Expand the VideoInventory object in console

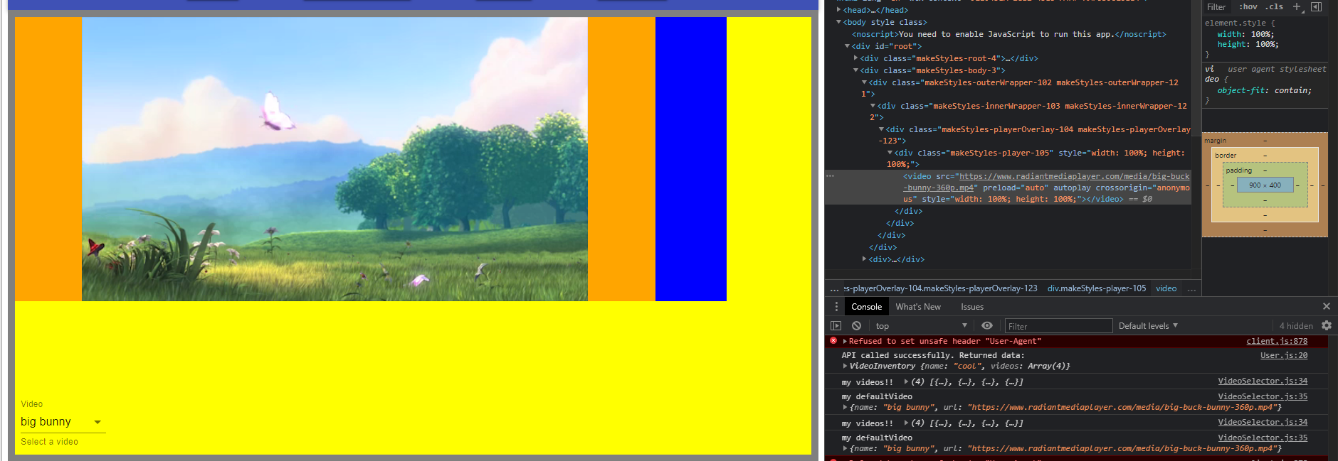(x=845, y=367)
